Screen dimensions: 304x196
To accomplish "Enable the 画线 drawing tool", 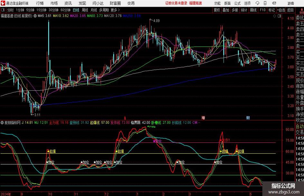I will (x=253, y=10).
